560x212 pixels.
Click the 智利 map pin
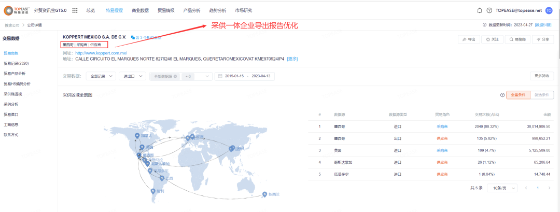(153, 192)
